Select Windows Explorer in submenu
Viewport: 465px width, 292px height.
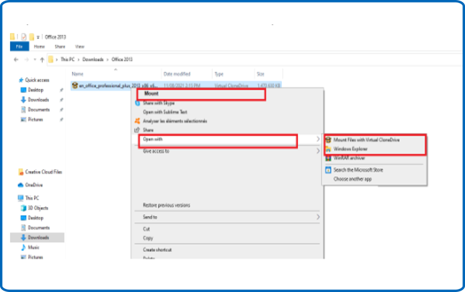point(350,149)
